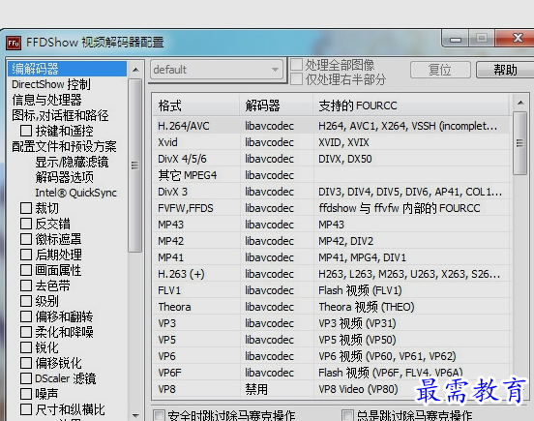Toggle 安全时跳过除马赛克操作 checkbox

click(x=159, y=415)
